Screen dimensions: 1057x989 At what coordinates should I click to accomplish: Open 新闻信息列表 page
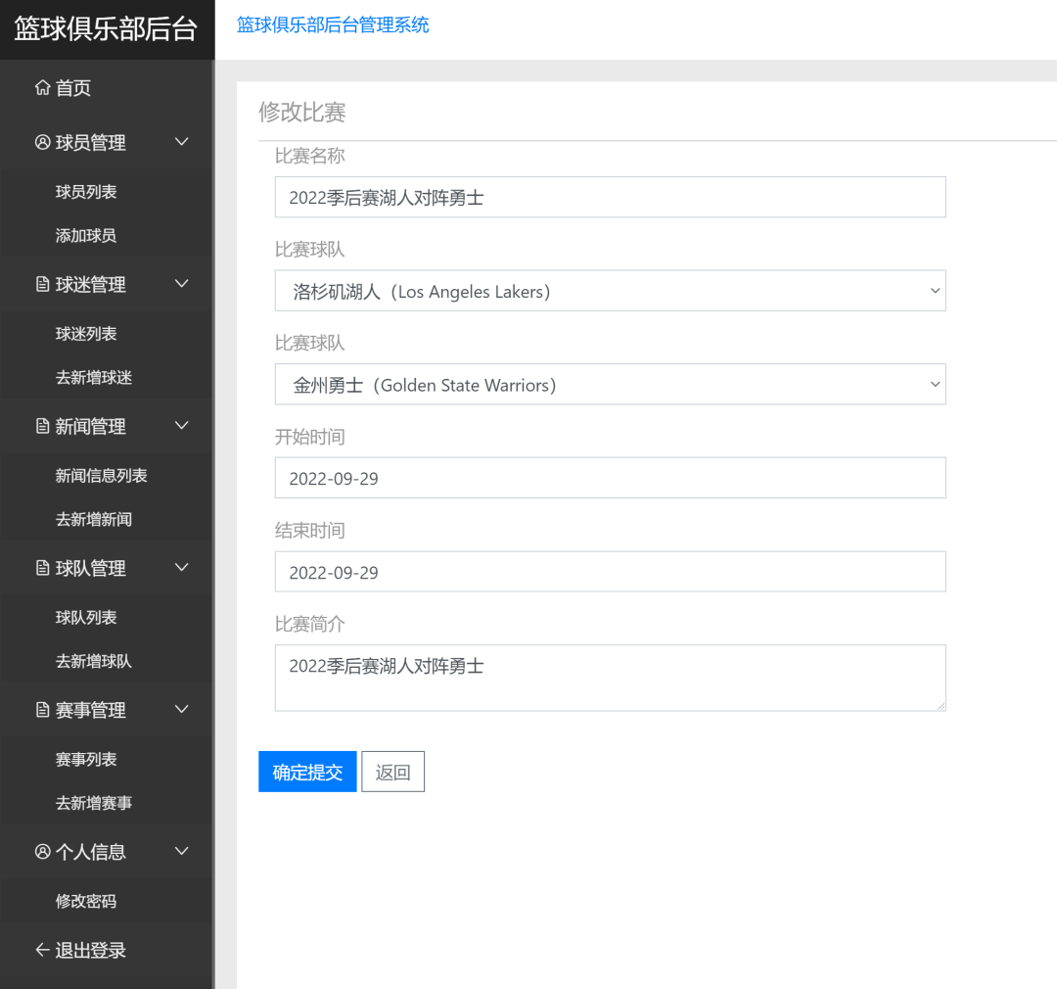click(101, 476)
